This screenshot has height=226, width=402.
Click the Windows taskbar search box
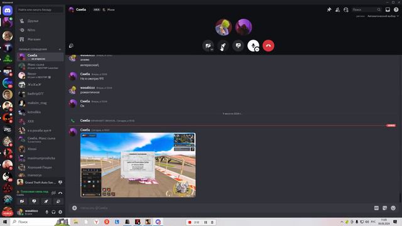point(40,222)
